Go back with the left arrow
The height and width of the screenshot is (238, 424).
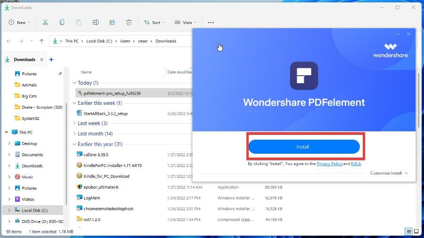coord(8,41)
